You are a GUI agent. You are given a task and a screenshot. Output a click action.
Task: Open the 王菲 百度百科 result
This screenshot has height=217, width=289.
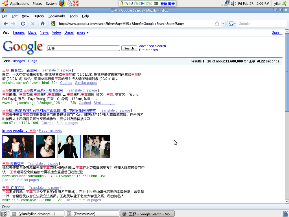tap(13, 188)
